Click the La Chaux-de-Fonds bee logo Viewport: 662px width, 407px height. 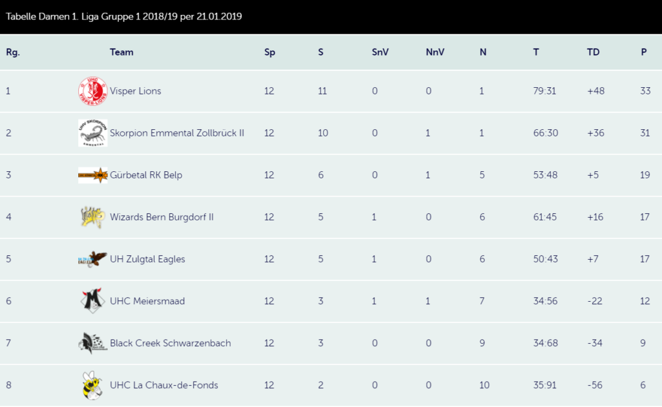pos(93,385)
